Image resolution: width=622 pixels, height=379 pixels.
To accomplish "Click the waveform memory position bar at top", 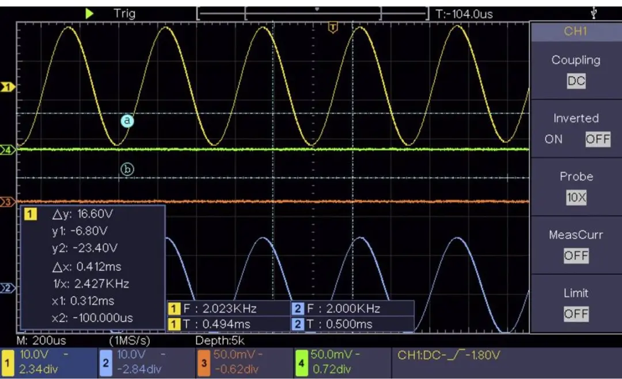I will coord(313,13).
